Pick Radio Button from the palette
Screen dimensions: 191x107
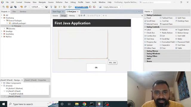[166, 33]
